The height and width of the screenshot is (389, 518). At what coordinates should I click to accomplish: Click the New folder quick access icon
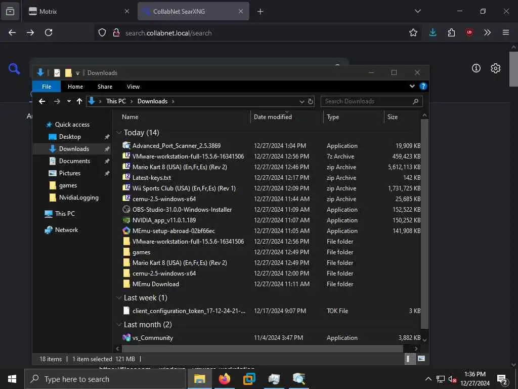(68, 73)
